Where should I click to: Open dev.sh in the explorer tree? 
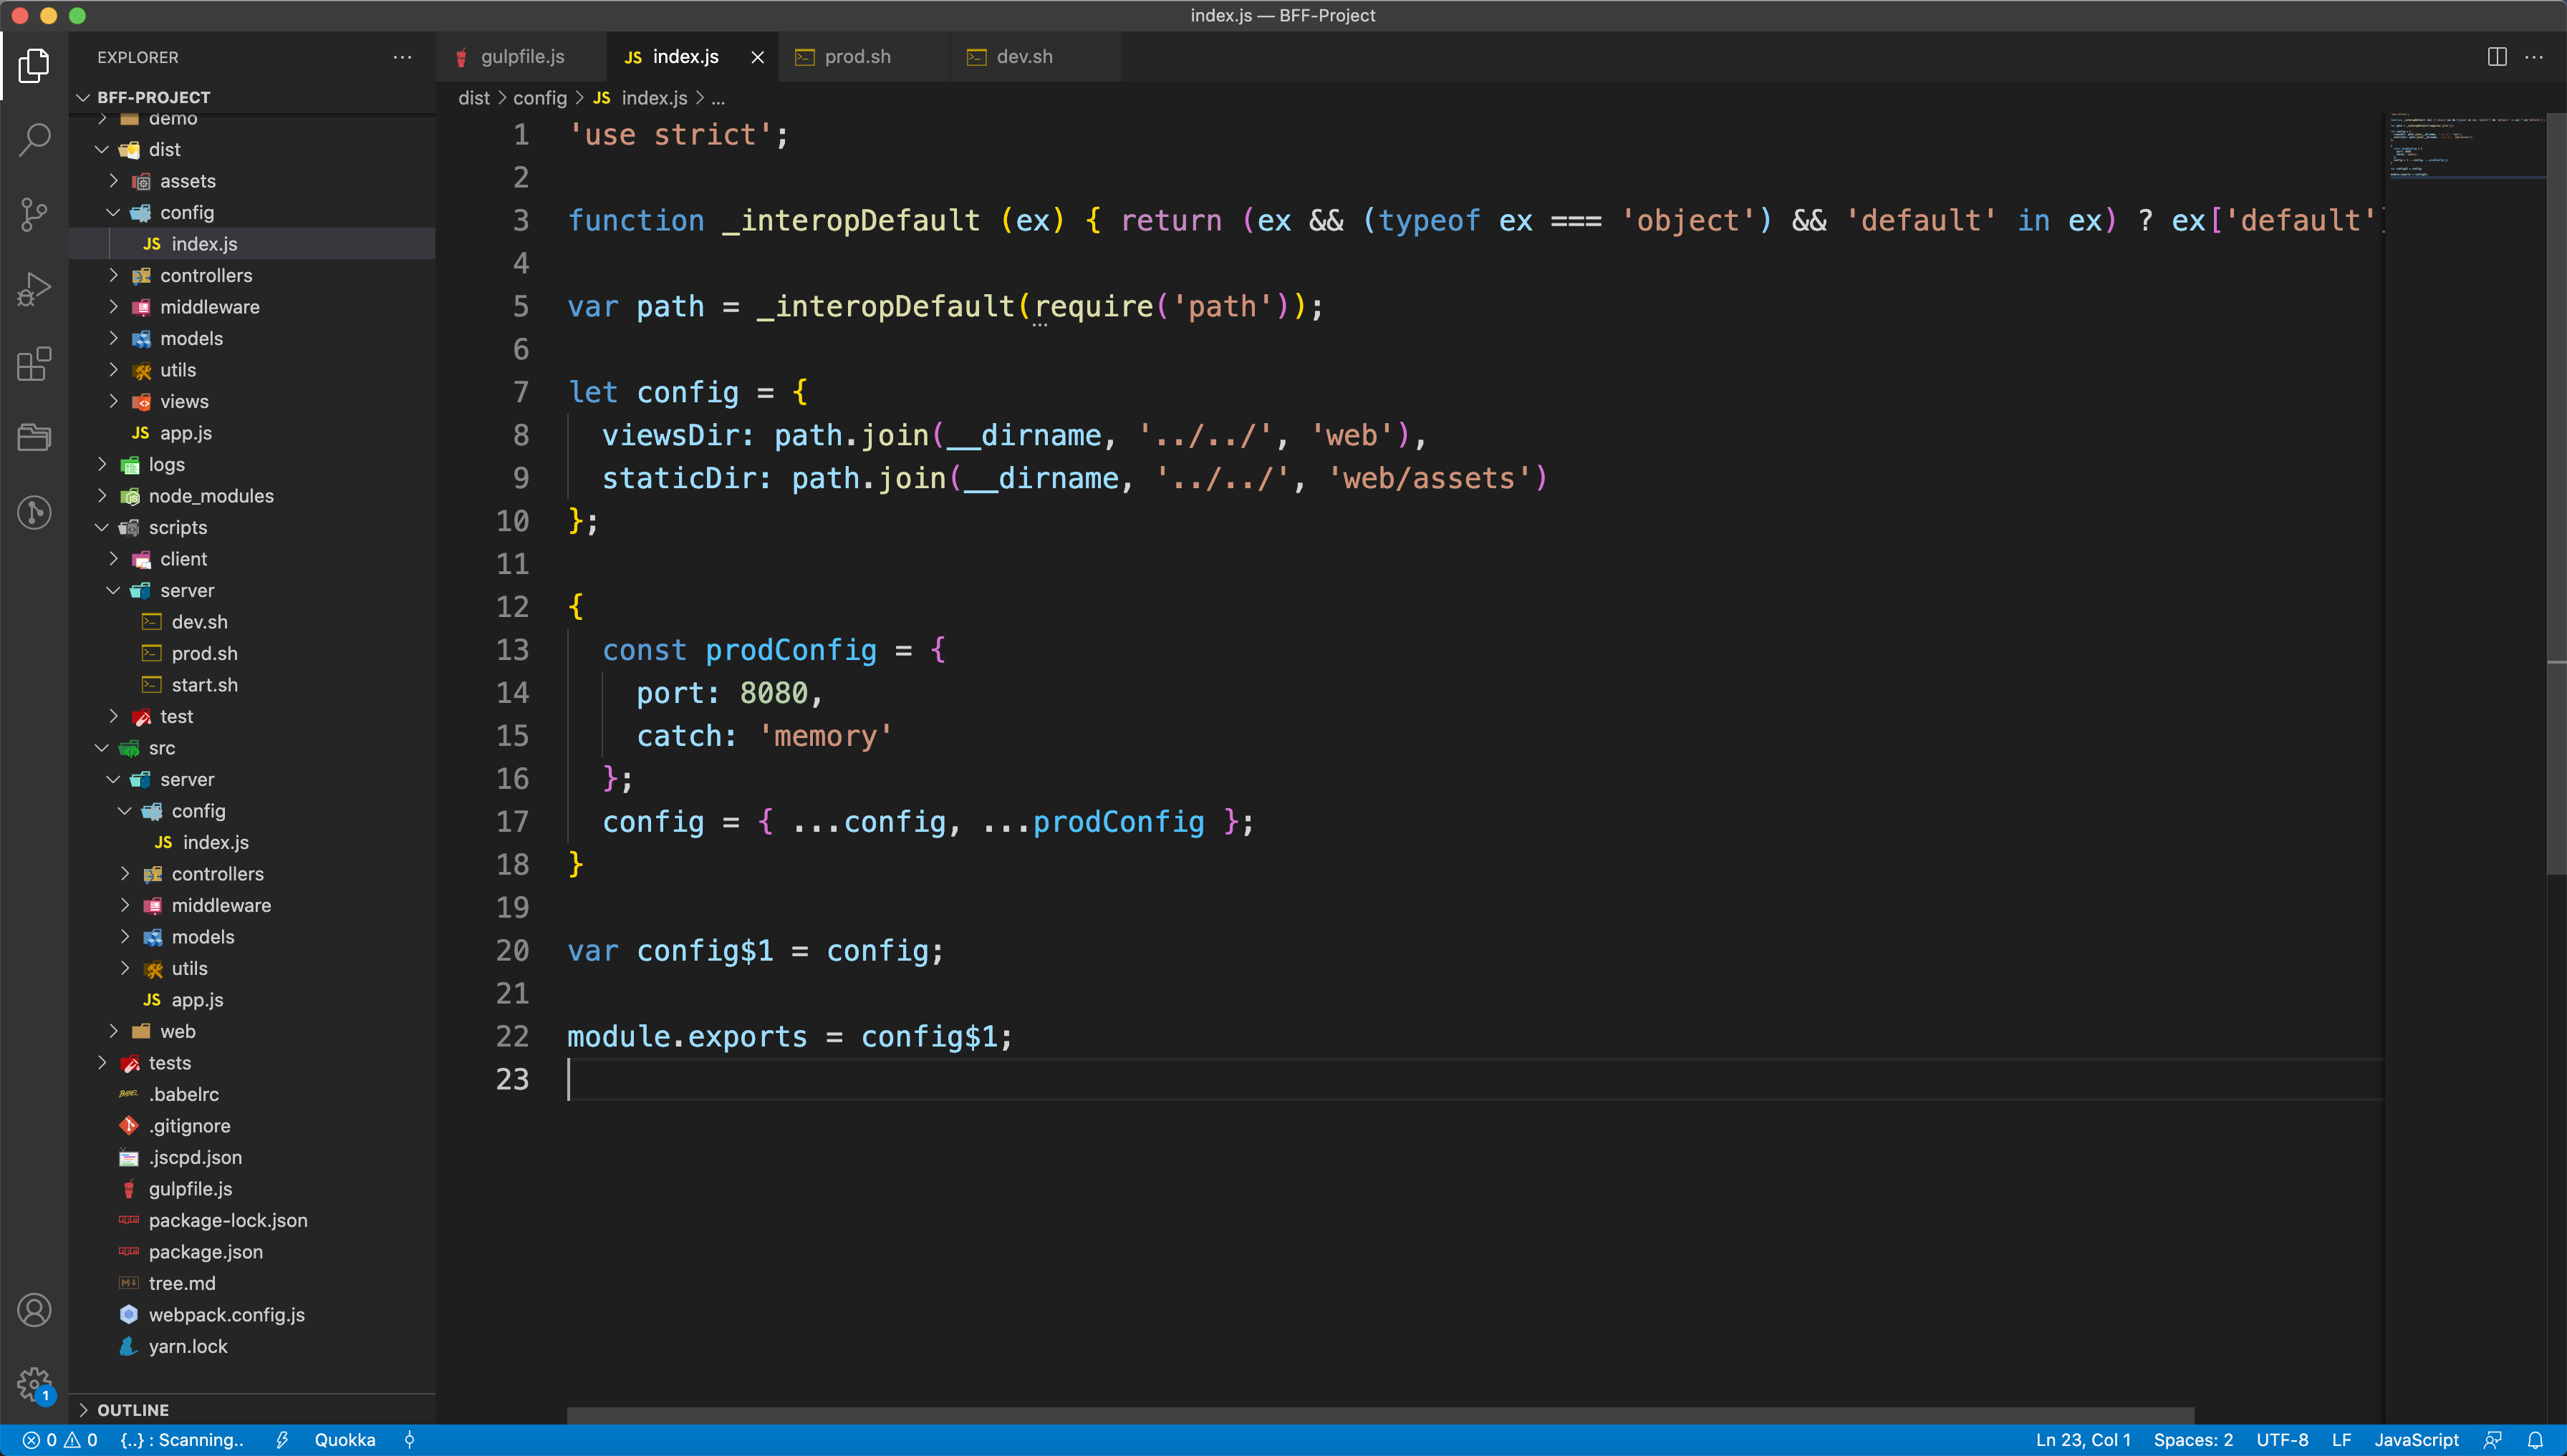[252, 622]
